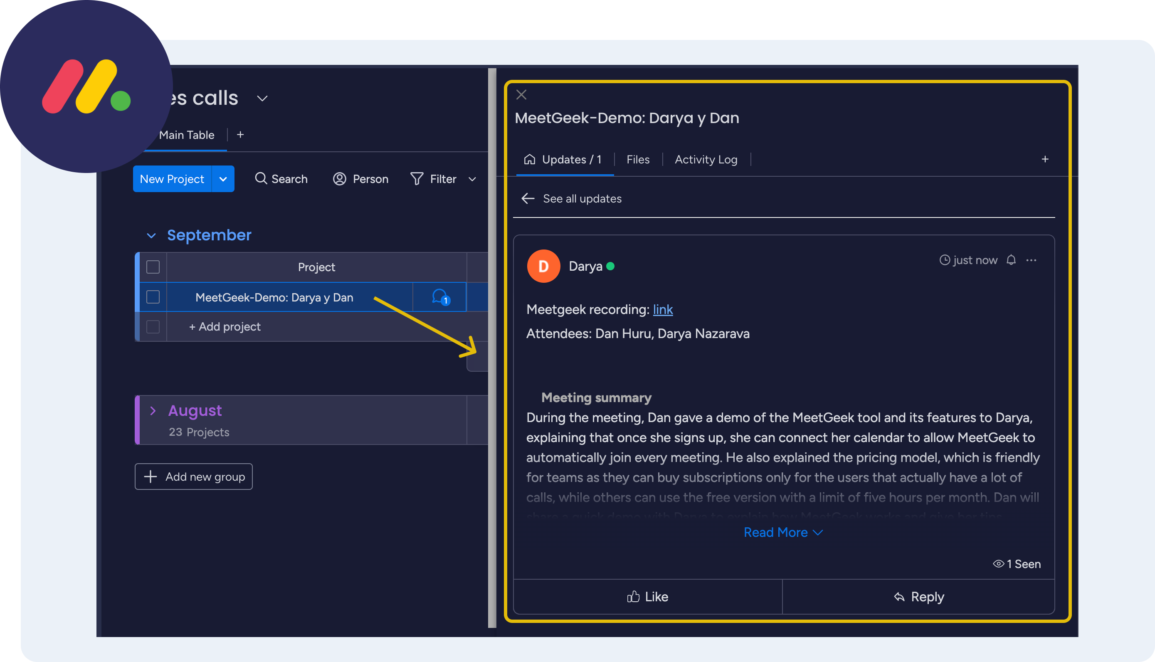Image resolution: width=1155 pixels, height=662 pixels.
Task: Open the Meetgeek recording link
Action: 663,310
